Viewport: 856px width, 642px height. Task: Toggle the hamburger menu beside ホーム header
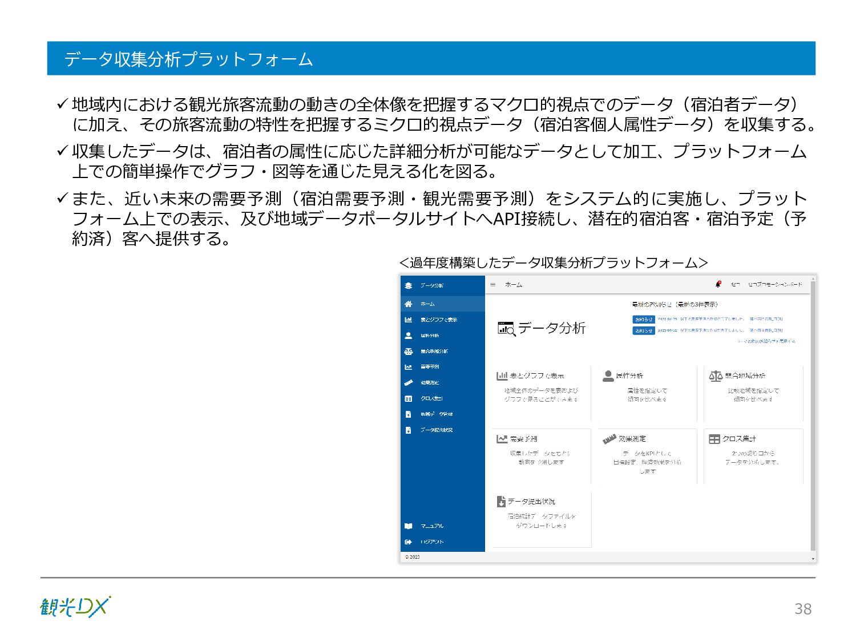[x=493, y=285]
